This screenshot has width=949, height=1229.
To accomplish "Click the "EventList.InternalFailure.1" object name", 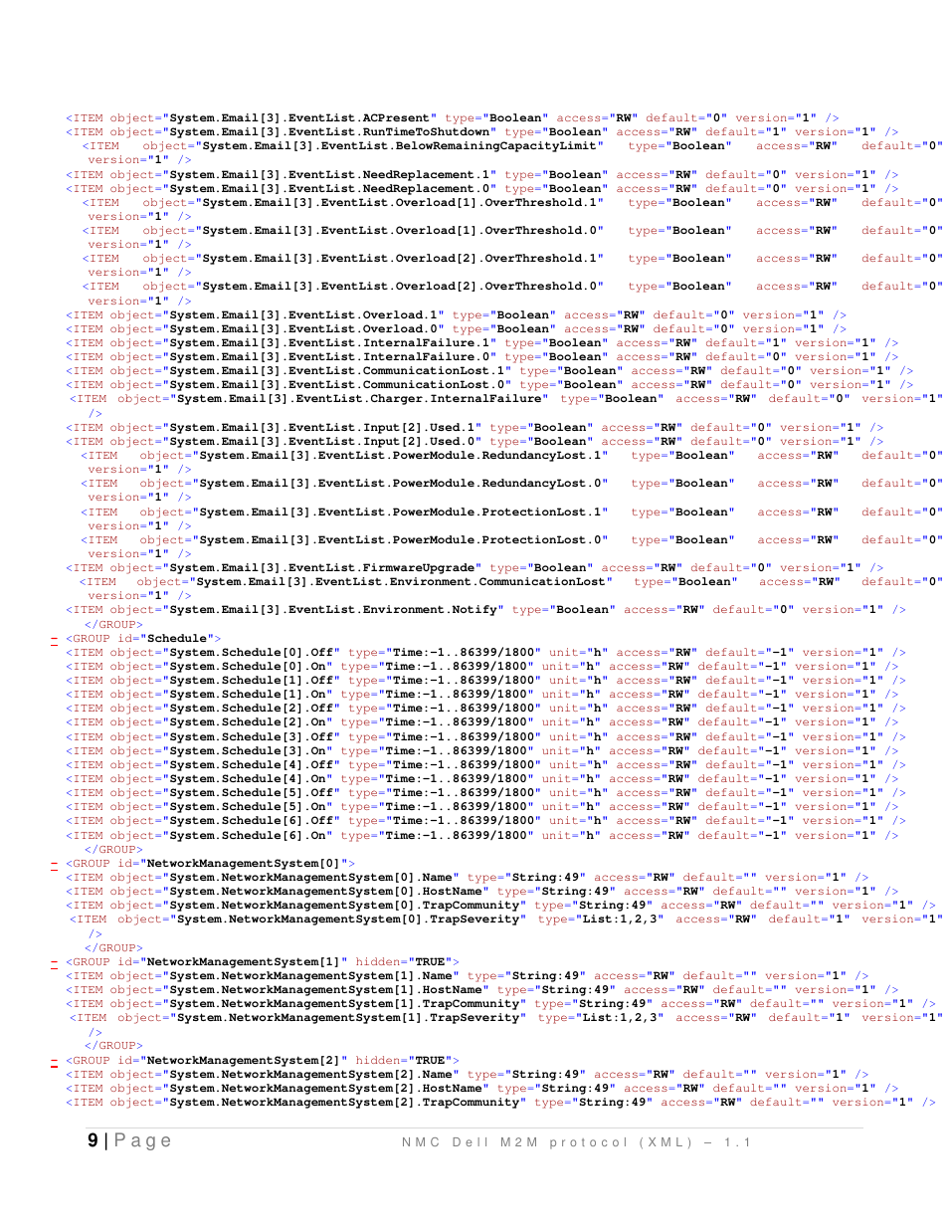I will [330, 342].
